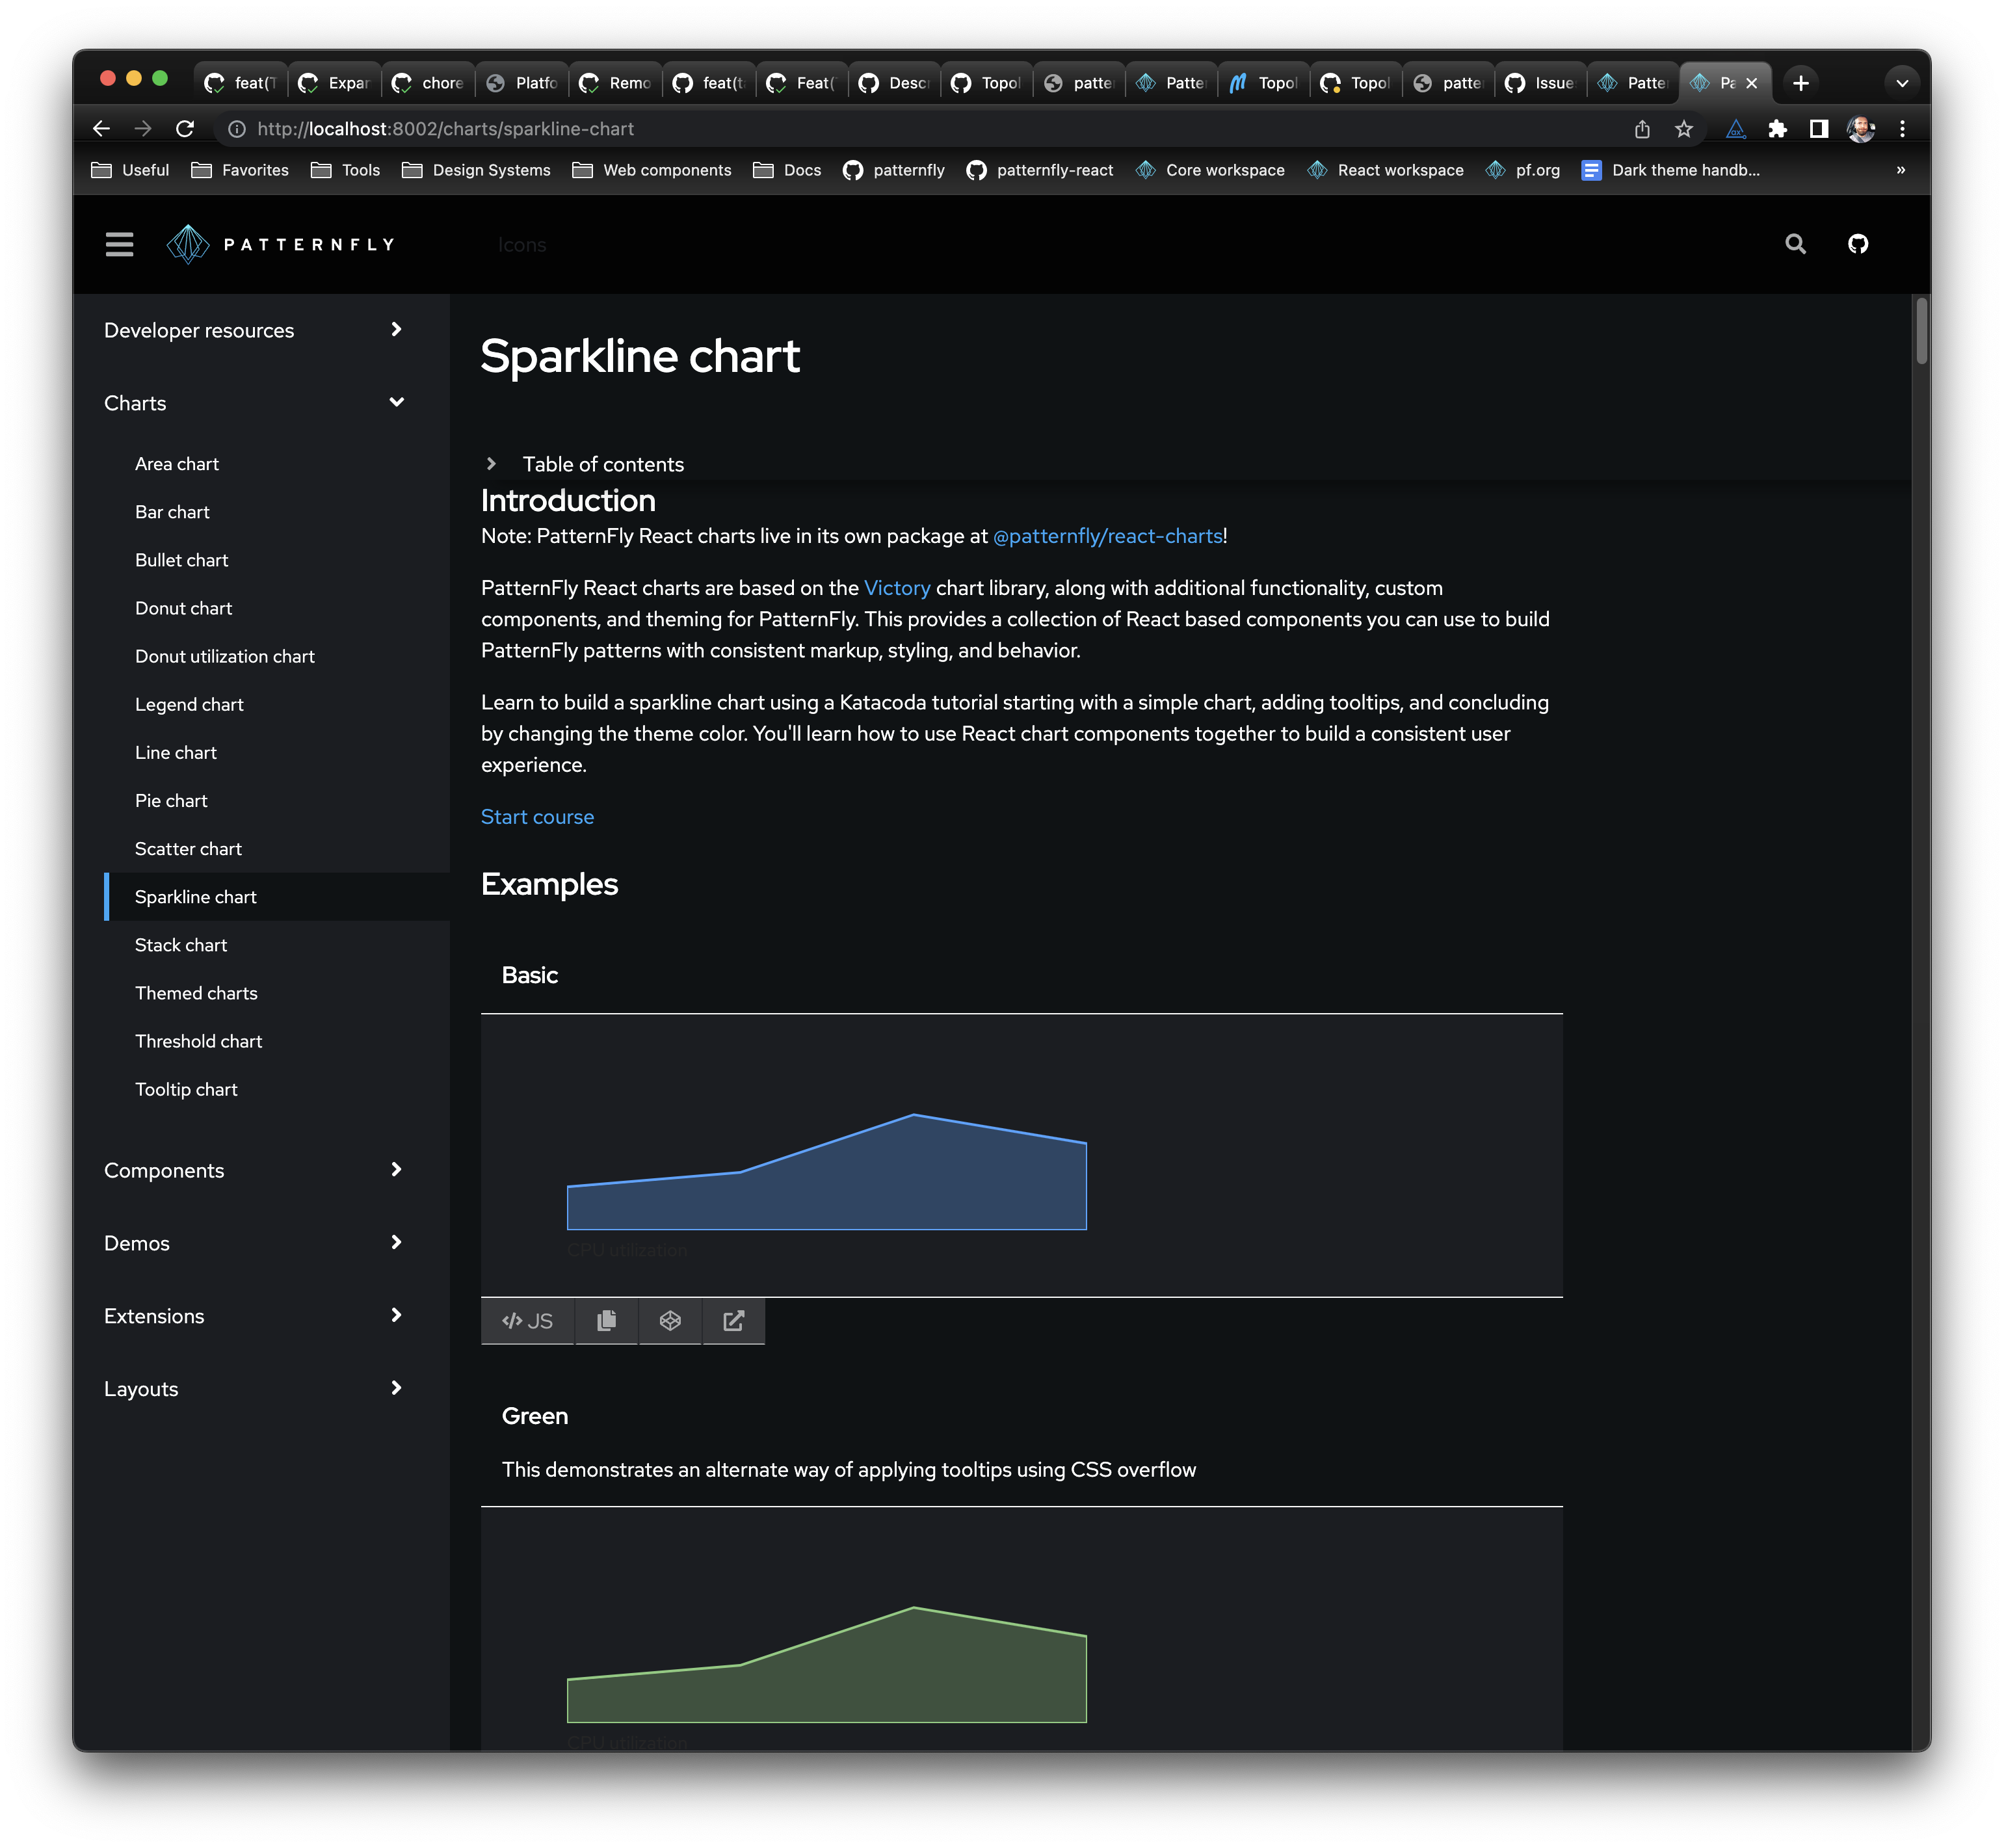Click the search magnifier icon in header
2004x1848 pixels.
coord(1795,244)
